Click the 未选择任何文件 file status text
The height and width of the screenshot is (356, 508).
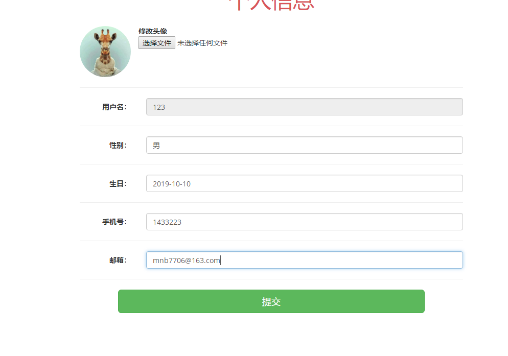coord(202,43)
